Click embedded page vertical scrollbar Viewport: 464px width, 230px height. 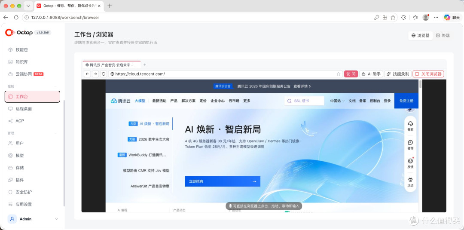coord(421,84)
